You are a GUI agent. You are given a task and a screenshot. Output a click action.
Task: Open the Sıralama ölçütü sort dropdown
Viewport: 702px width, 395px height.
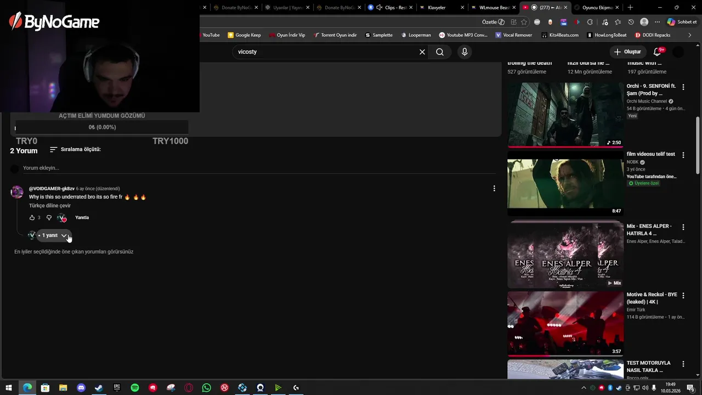click(75, 149)
